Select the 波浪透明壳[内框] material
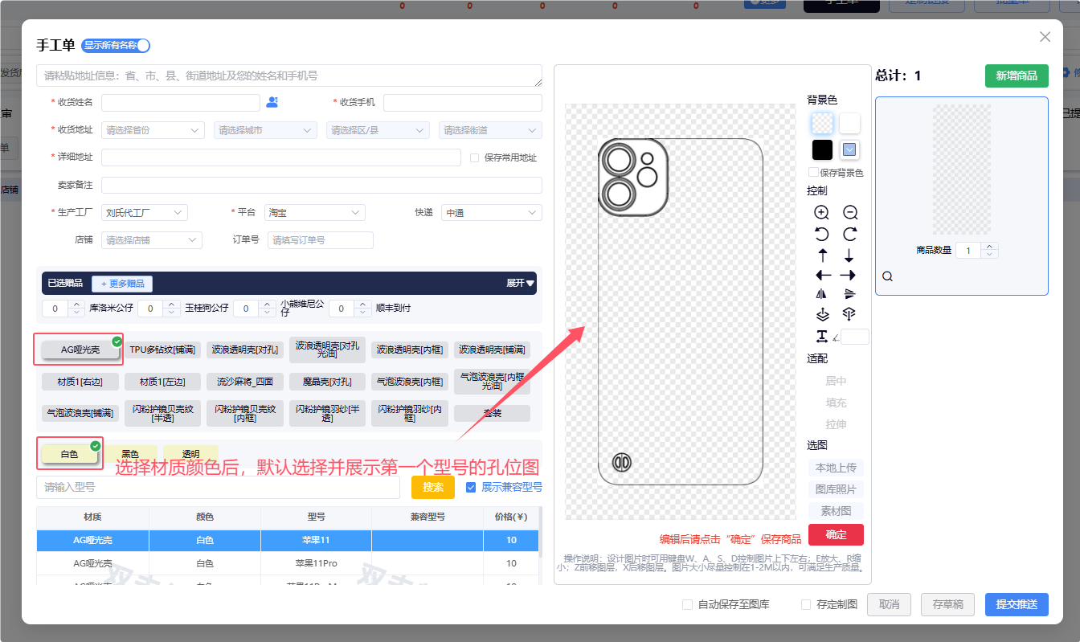 [x=410, y=350]
